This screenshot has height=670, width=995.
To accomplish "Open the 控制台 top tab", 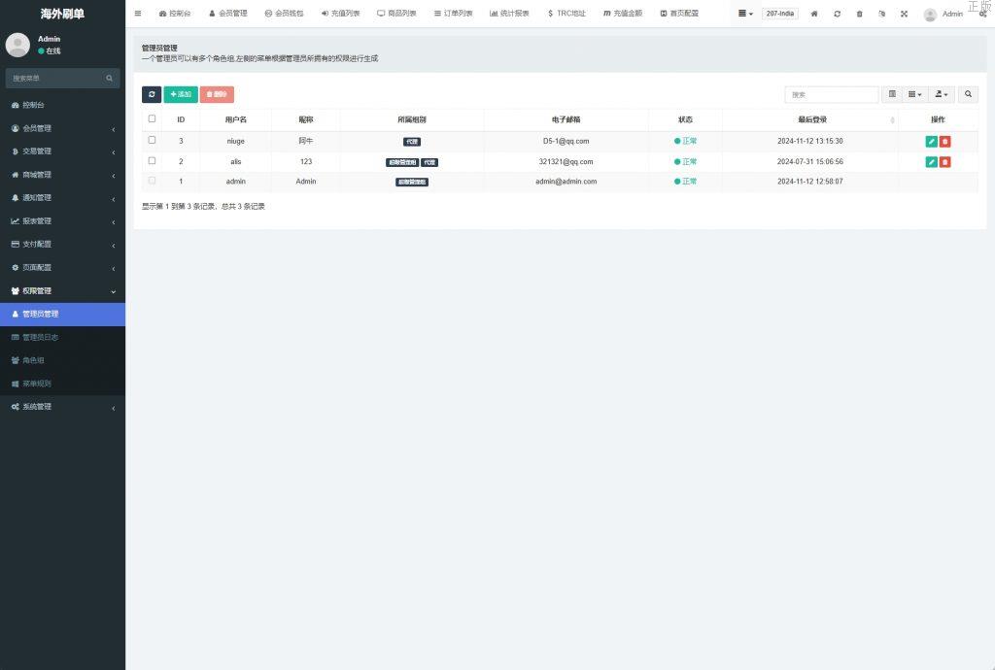I will tap(175, 14).
